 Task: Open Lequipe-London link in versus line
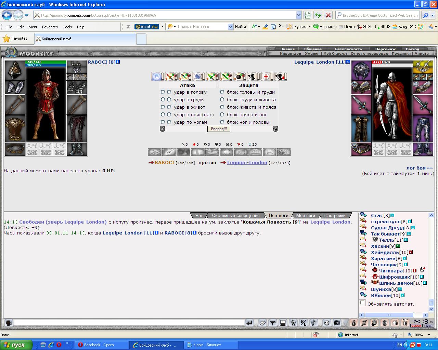click(247, 162)
